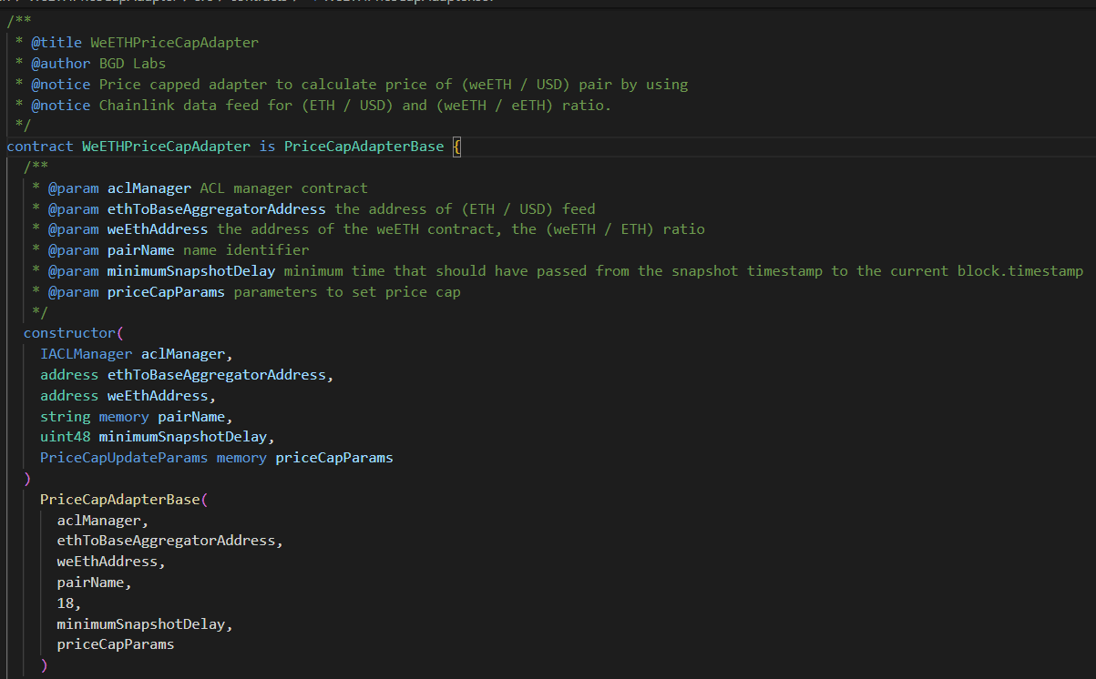Click the last priceCapParams argument in base call
1096x679 pixels.
coord(116,644)
